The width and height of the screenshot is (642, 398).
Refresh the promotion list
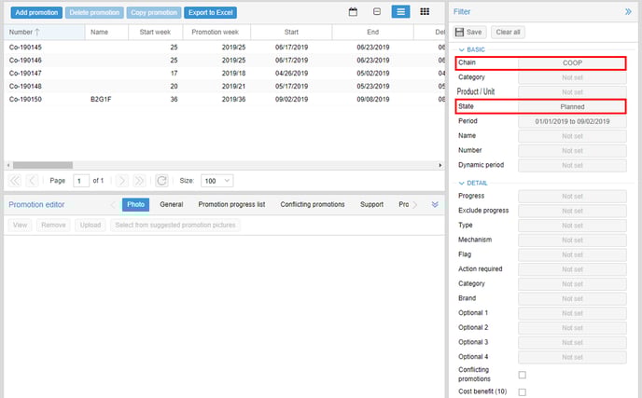tap(161, 181)
